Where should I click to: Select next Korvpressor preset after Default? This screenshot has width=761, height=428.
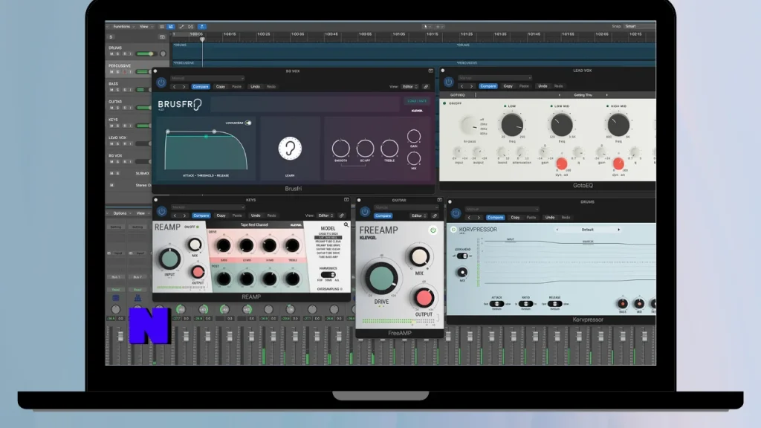(619, 230)
